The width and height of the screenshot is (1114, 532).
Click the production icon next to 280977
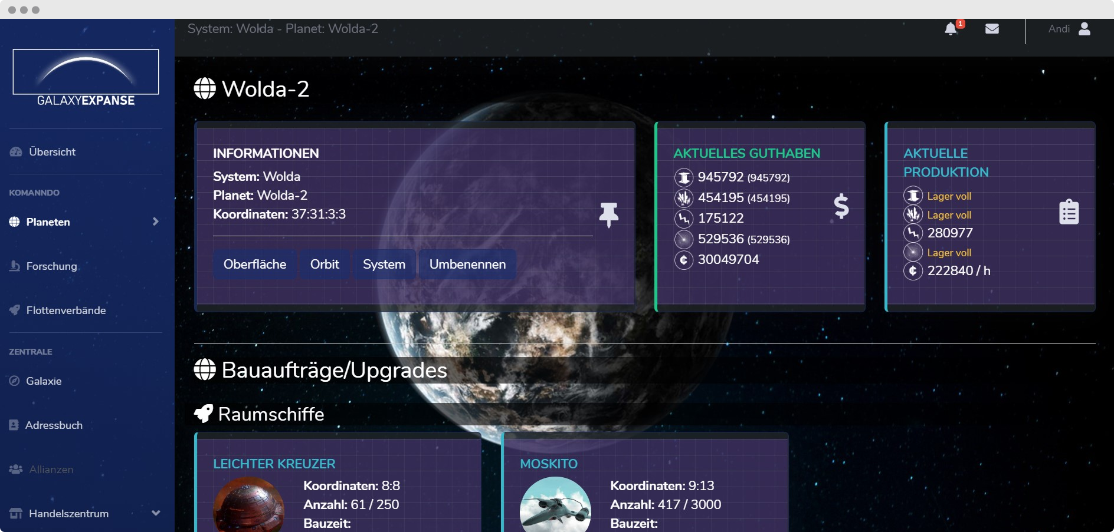pyautogui.click(x=913, y=233)
